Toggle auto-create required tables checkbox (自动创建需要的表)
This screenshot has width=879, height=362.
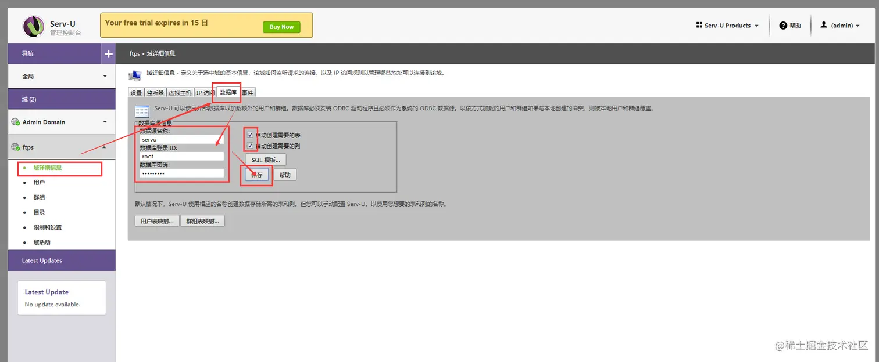(251, 135)
